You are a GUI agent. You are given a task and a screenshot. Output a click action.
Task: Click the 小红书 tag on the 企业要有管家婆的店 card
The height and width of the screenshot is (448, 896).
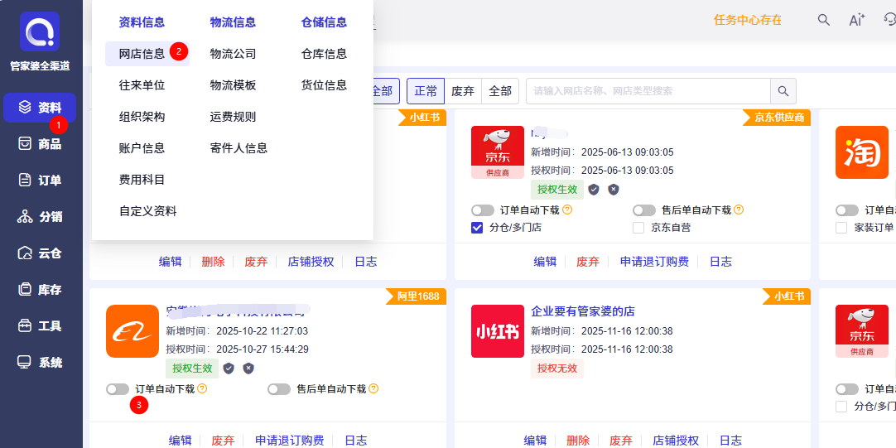coord(788,296)
